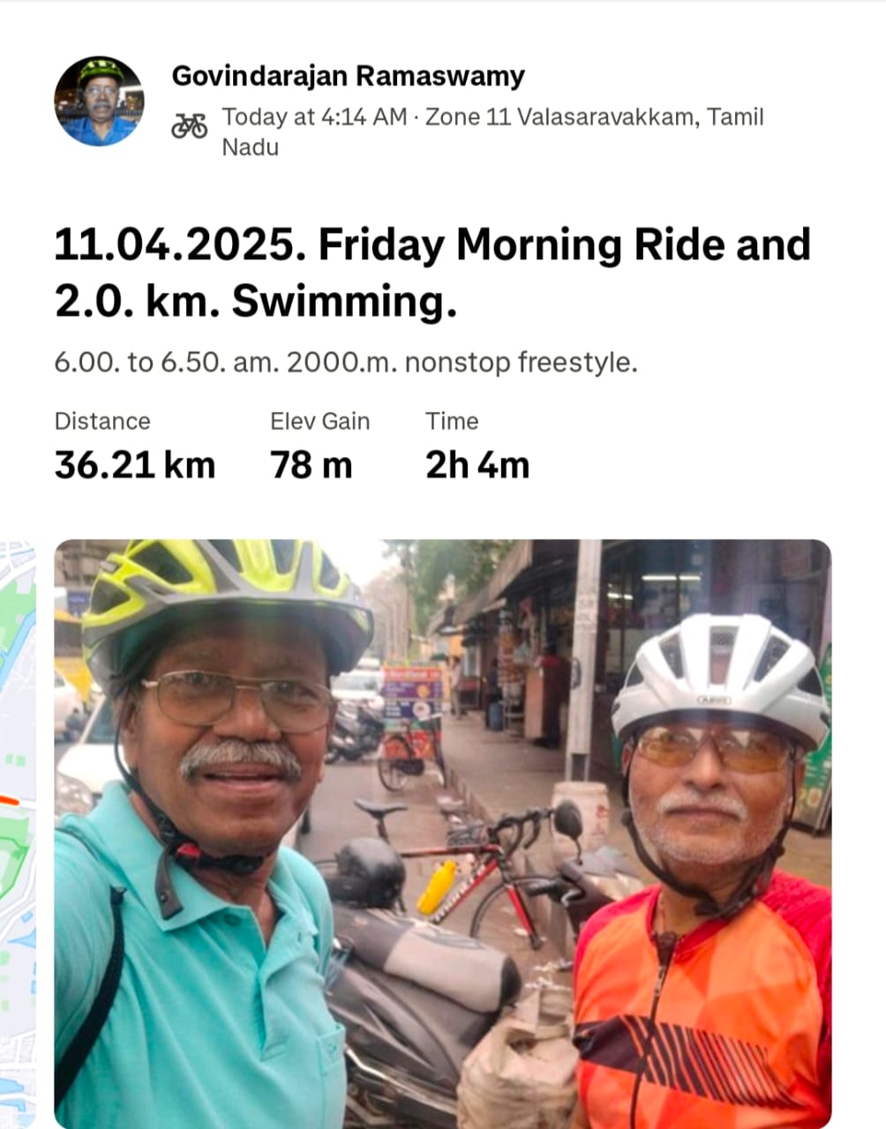Open the route map thumbnail at left edge

[x=18, y=834]
